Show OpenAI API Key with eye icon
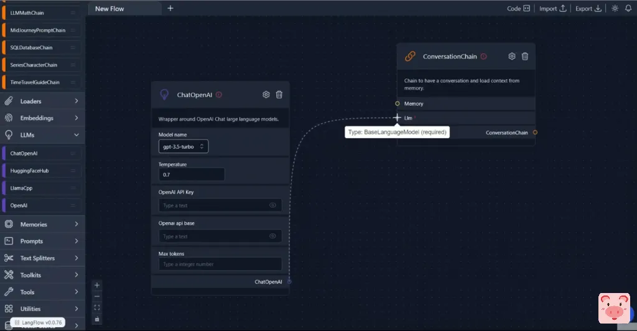This screenshot has width=637, height=331. coord(272,205)
